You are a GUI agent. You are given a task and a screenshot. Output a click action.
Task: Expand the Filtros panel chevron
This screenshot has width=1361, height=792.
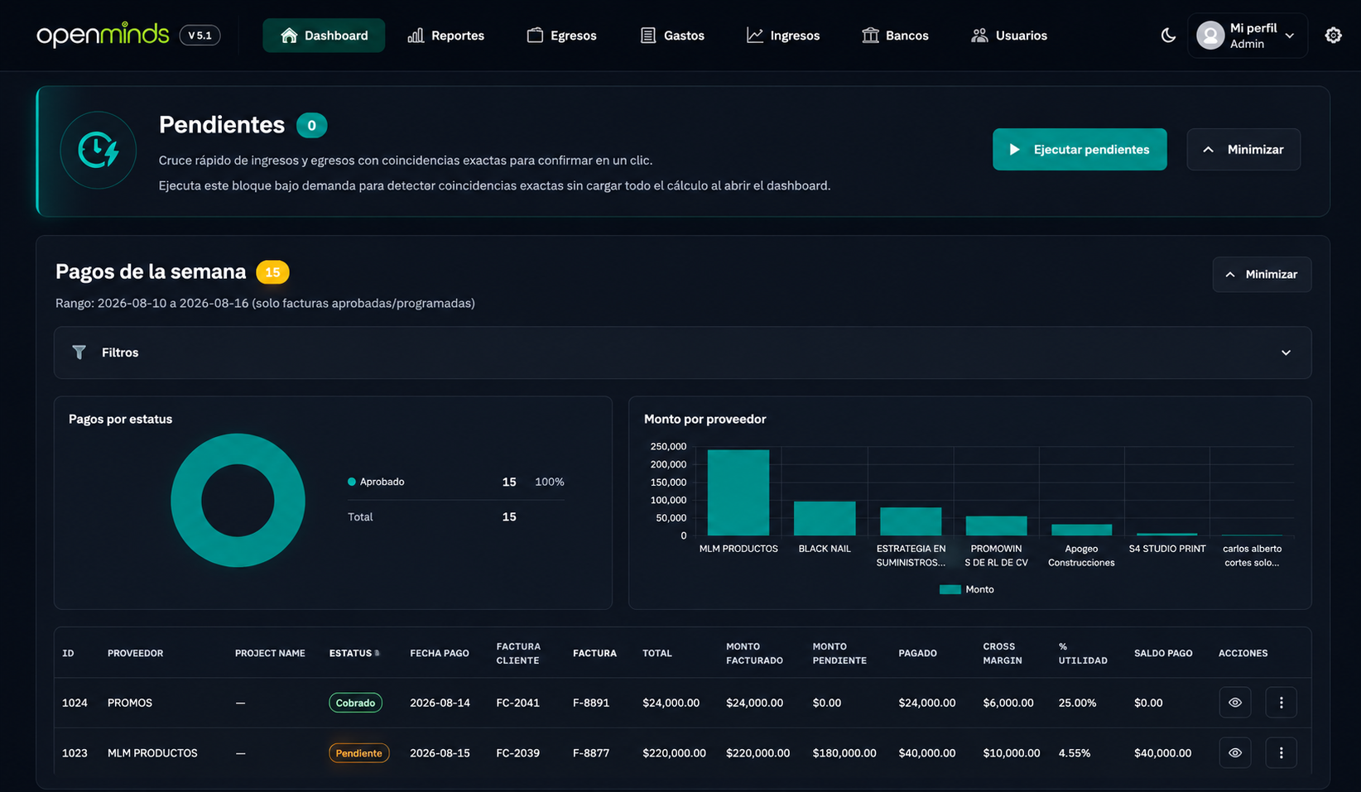coord(1286,353)
